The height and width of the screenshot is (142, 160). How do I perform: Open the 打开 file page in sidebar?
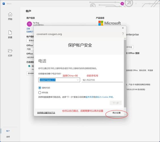click(10, 53)
